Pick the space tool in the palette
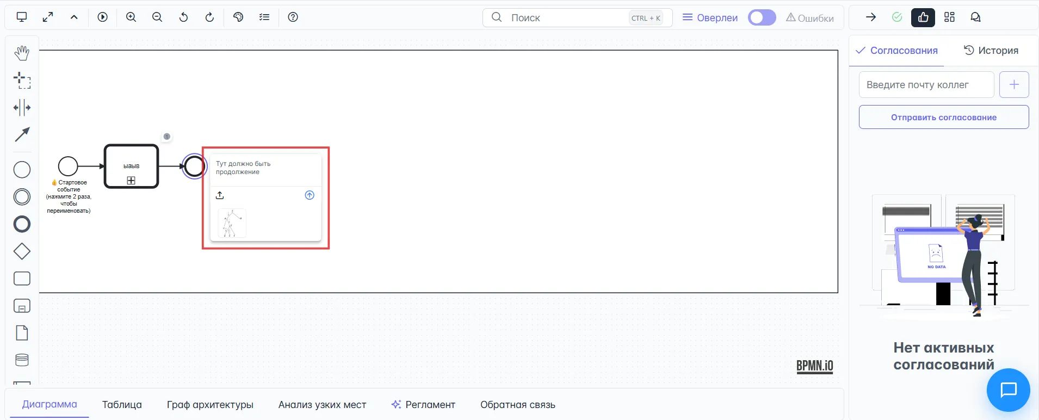The width and height of the screenshot is (1039, 420). click(x=22, y=108)
